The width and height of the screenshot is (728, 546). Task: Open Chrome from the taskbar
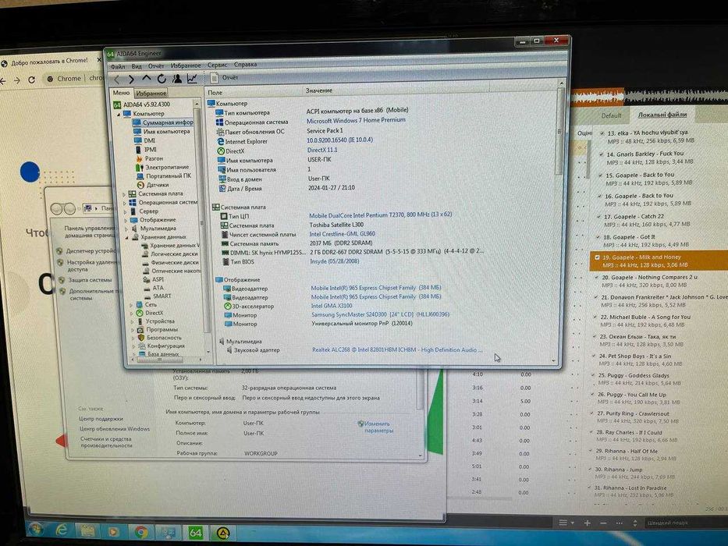(x=140, y=532)
